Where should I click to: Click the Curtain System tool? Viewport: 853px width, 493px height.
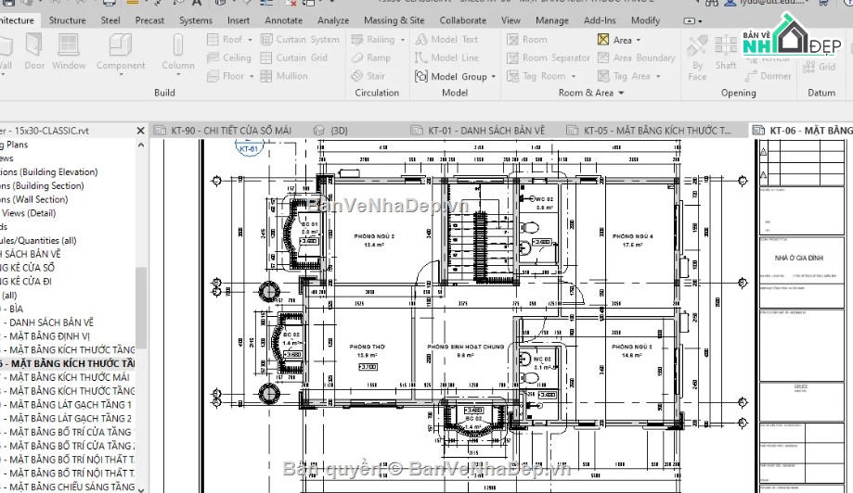[300, 40]
